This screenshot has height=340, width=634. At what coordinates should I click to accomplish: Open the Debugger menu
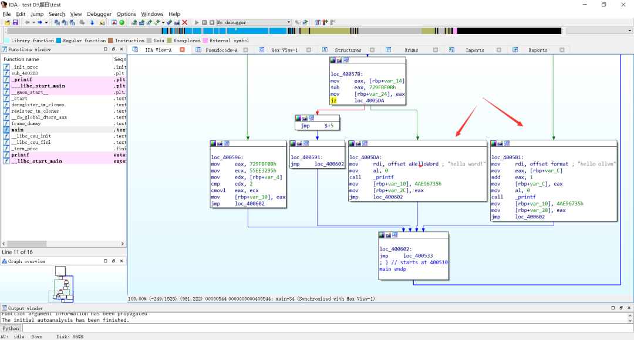[99, 14]
